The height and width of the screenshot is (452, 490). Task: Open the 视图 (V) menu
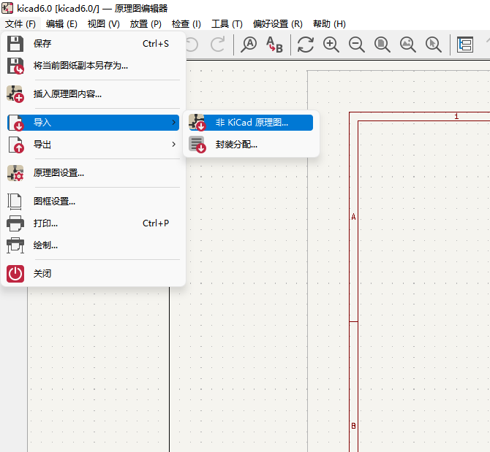point(103,24)
